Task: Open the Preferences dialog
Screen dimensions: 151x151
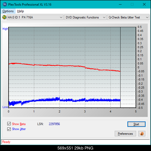Action: [x=125, y=134]
